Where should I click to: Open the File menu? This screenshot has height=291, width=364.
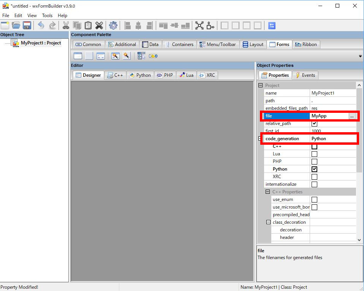coord(6,16)
